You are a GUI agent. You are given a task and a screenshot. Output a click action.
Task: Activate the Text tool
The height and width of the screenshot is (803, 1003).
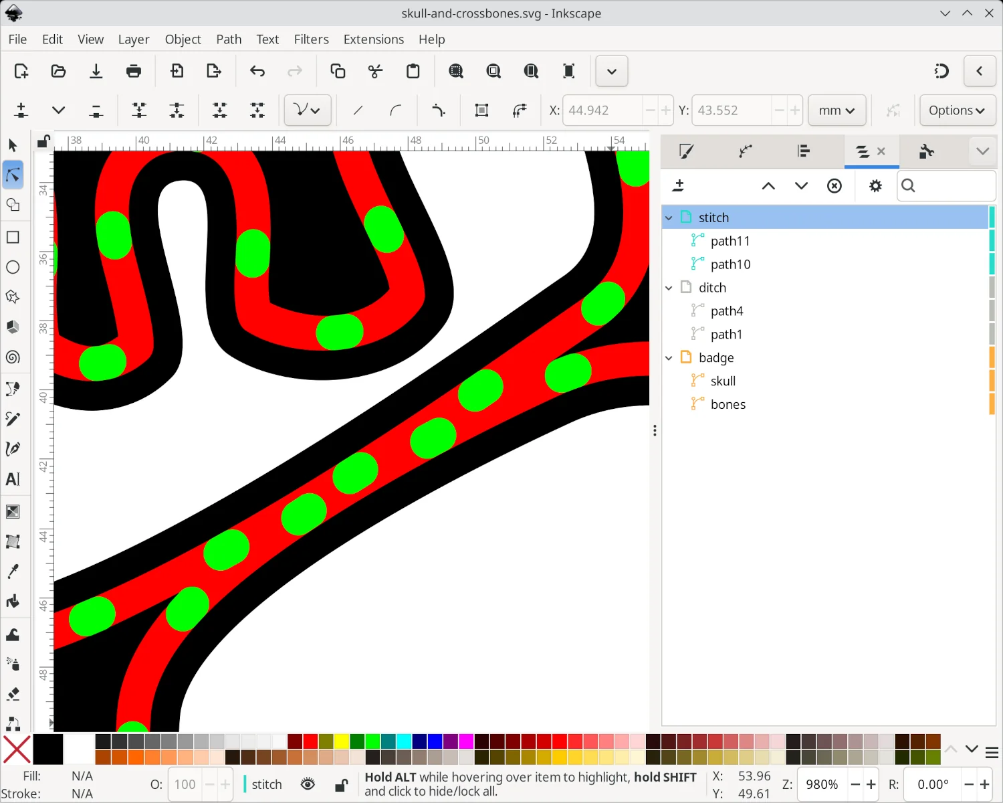point(13,479)
